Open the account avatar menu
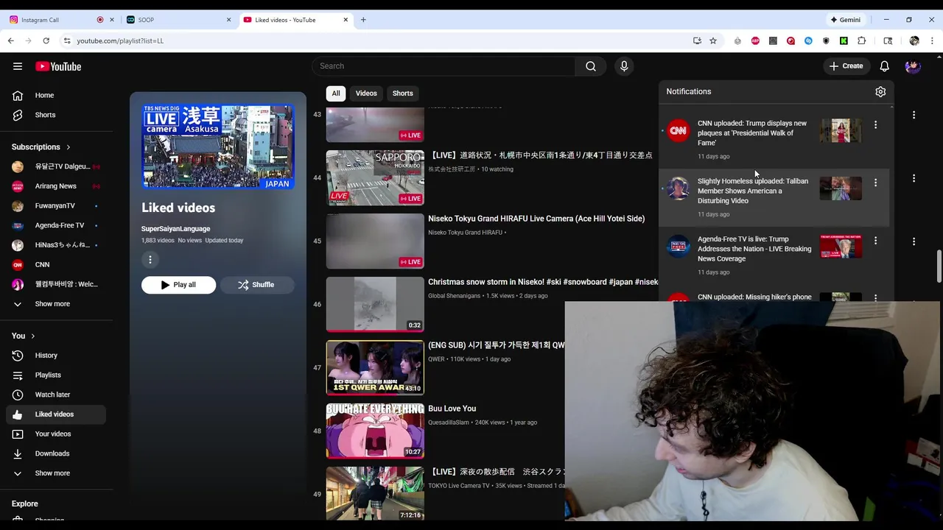943x530 pixels. click(x=913, y=66)
